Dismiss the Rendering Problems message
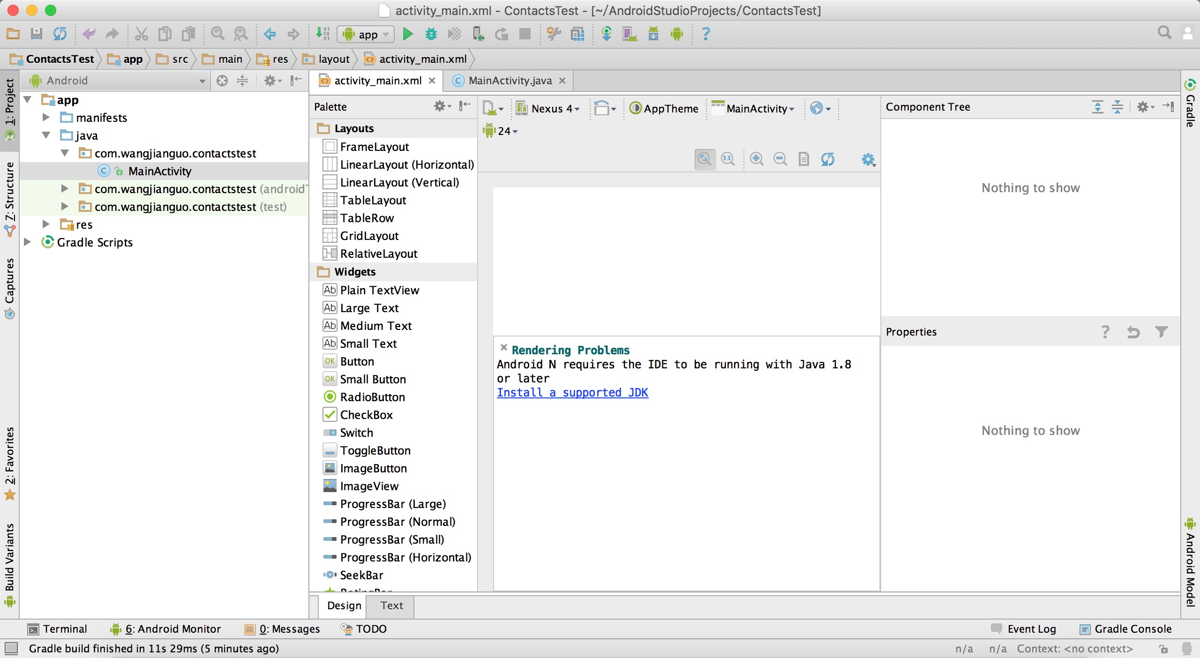The height and width of the screenshot is (658, 1200). [x=503, y=347]
